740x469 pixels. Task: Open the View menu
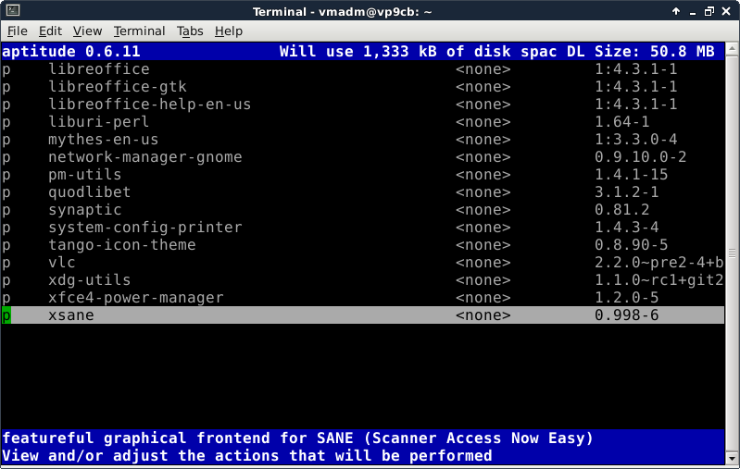pyautogui.click(x=86, y=31)
